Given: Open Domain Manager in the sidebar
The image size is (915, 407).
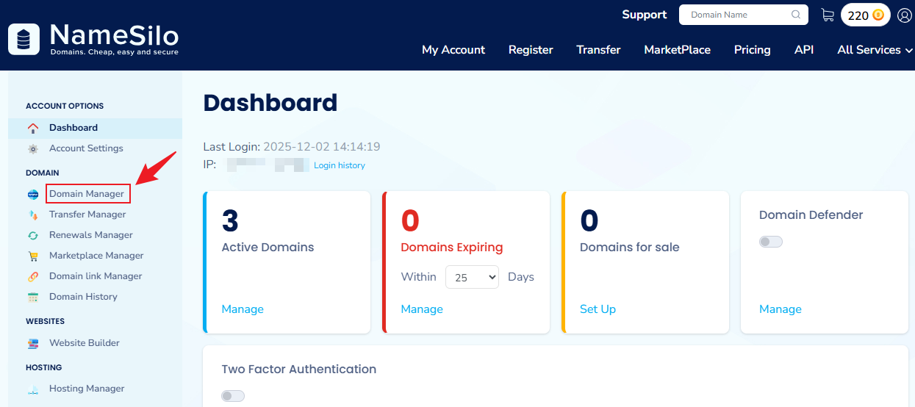Looking at the screenshot, I should 87,194.
